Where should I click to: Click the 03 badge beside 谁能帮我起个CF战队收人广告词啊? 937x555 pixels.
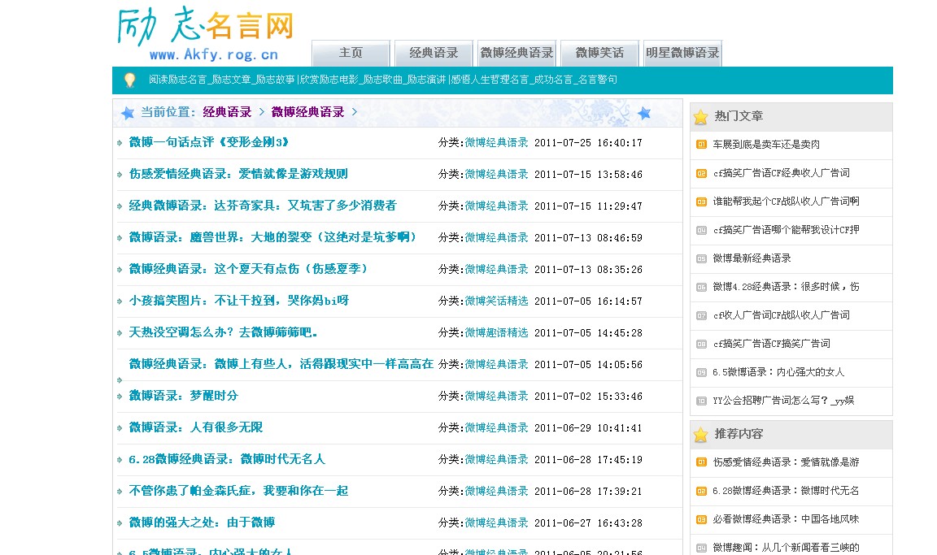click(702, 202)
